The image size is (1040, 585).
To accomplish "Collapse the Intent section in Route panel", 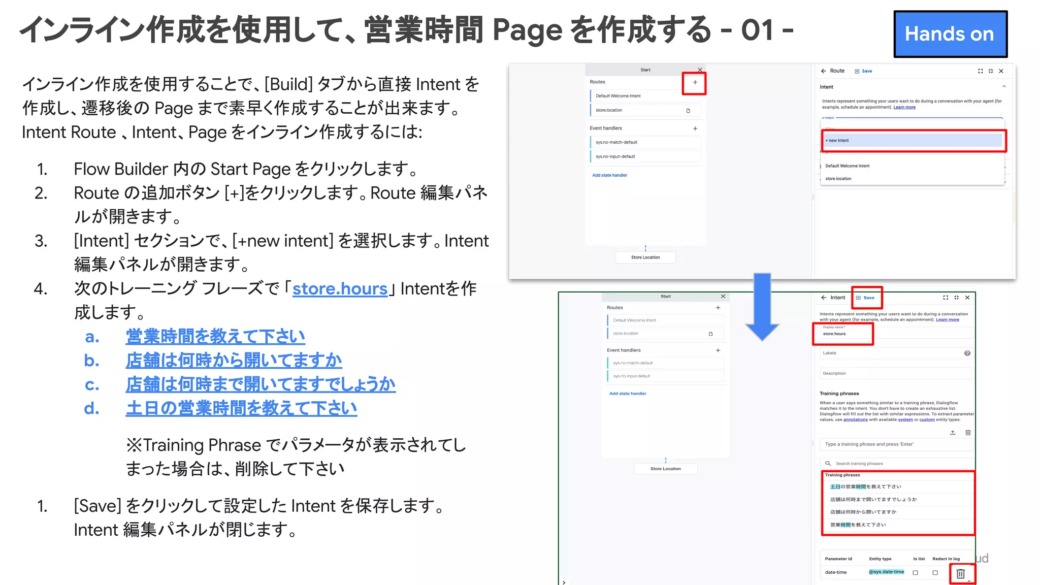I will [x=1004, y=87].
